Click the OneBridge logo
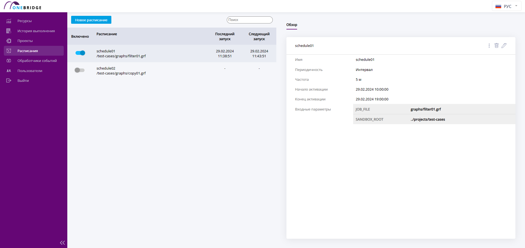Image resolution: width=525 pixels, height=248 pixels. pyautogui.click(x=22, y=6)
